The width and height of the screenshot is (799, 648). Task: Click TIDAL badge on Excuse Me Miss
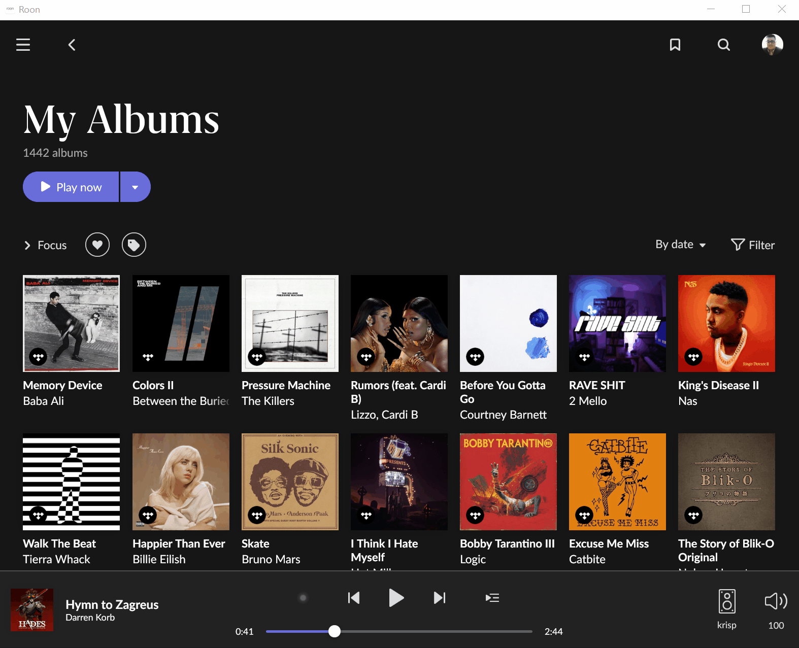click(x=584, y=515)
